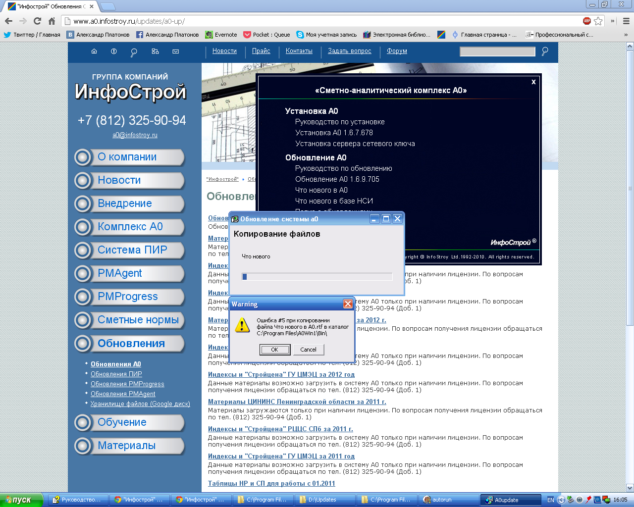Open Что нового в базе НСИ

pyautogui.click(x=334, y=201)
